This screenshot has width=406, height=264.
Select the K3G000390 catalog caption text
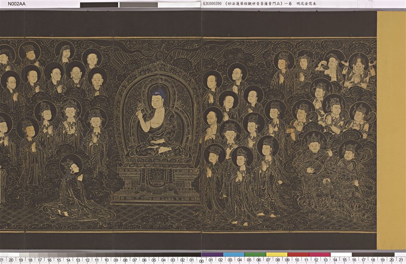(x=260, y=4)
